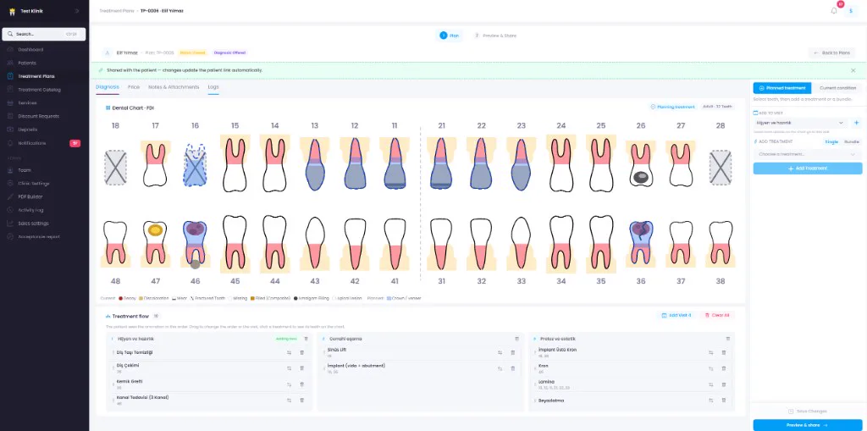Select tooth 47 with composite filling
867x431 pixels.
(x=156, y=242)
